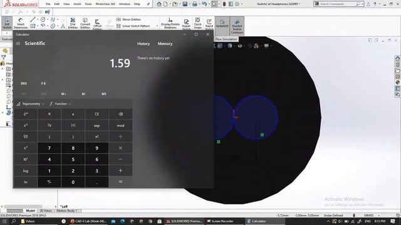Select the Corner Rectangle sketch tool
The height and width of the screenshot is (225, 401).
(33, 26)
